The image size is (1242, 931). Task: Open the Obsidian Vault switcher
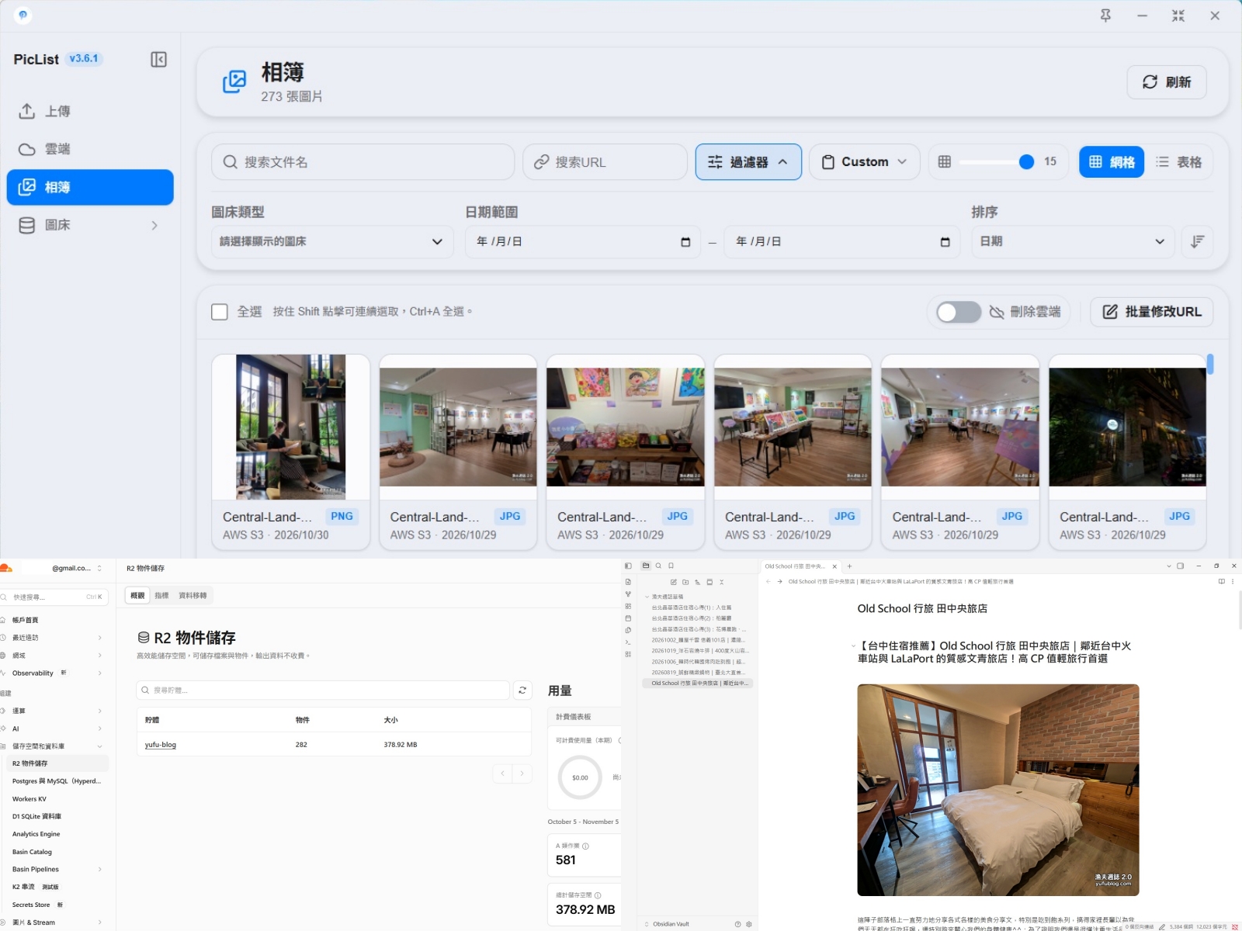pyautogui.click(x=668, y=924)
